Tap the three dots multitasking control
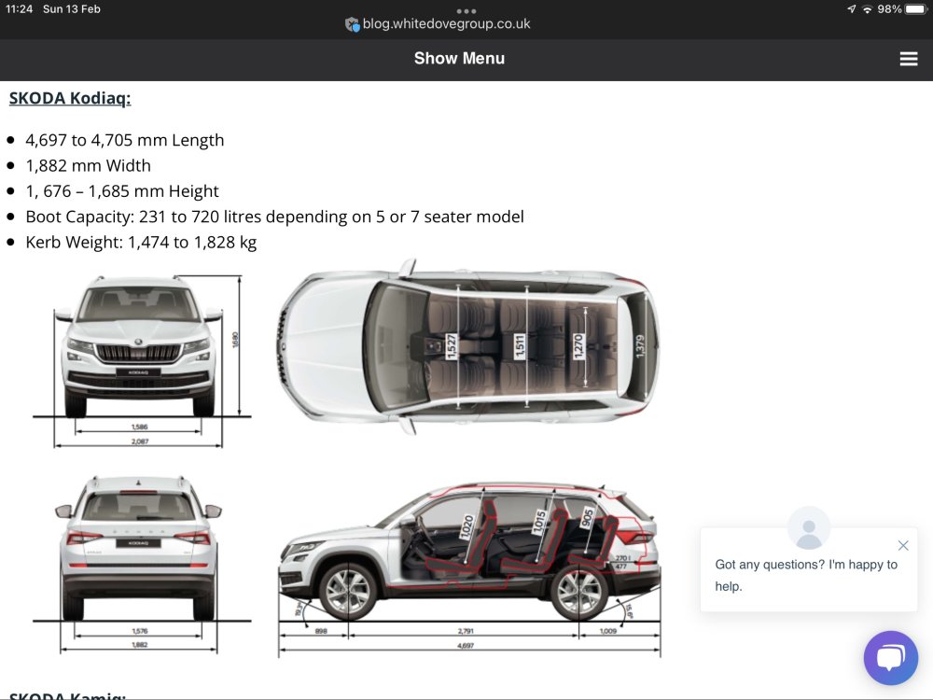Screen dimensions: 933x700 466,10
